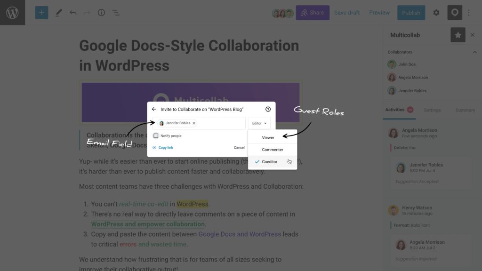Switch to the Summary tab

465,110
